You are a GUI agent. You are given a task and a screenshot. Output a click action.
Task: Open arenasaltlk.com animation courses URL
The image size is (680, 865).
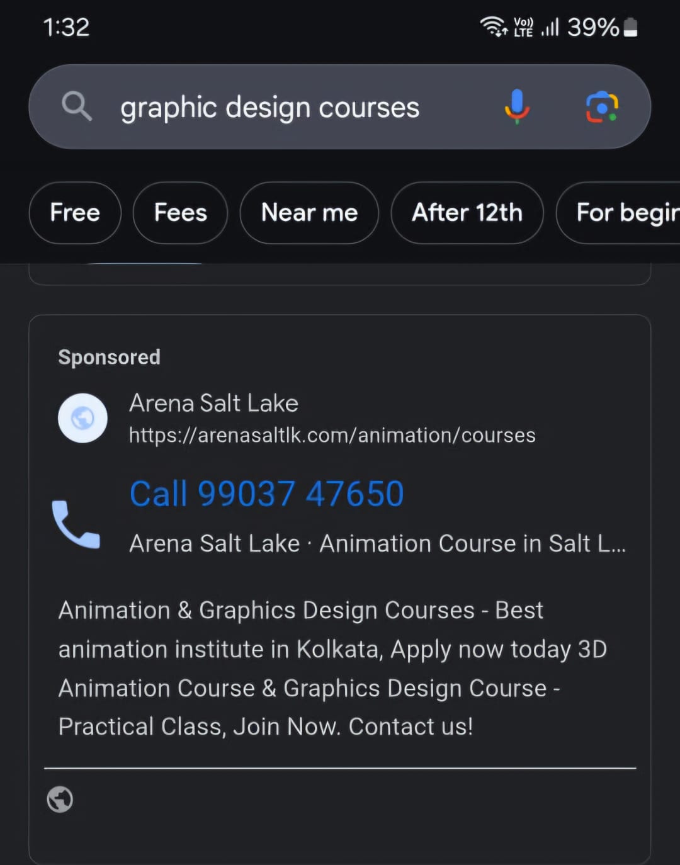click(x=332, y=435)
